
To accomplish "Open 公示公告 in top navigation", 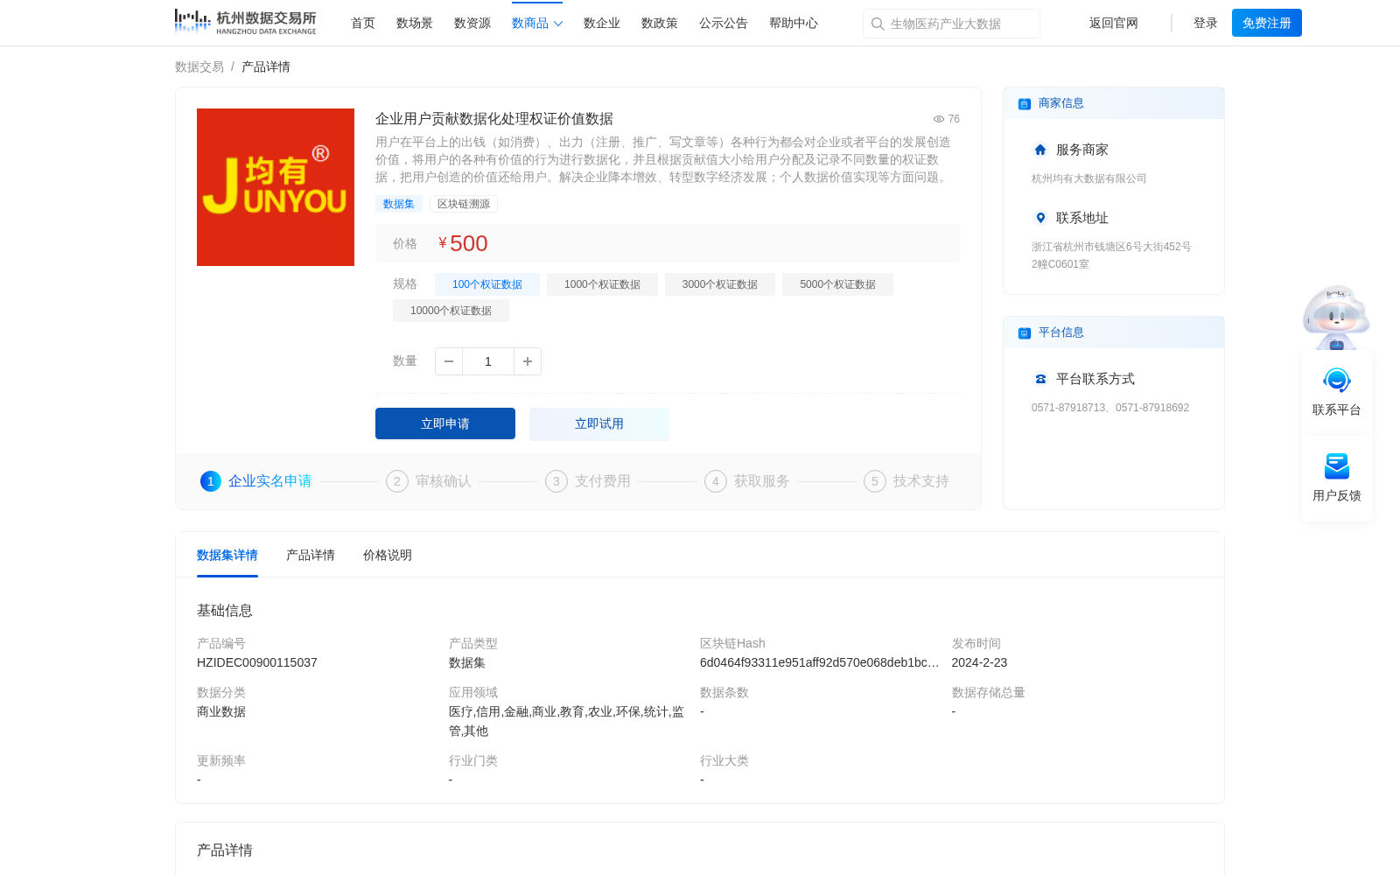I will [x=724, y=24].
